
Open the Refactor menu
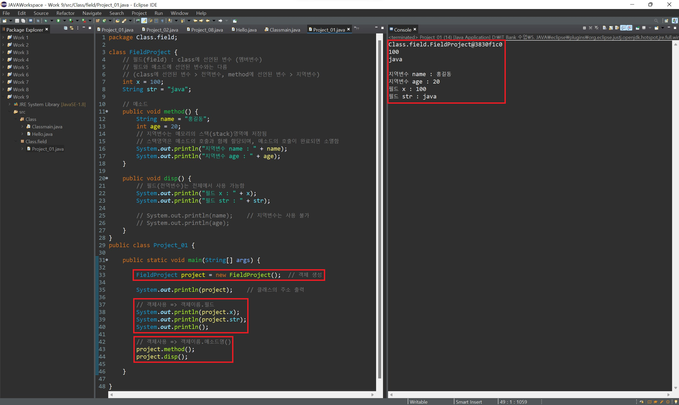(x=65, y=13)
